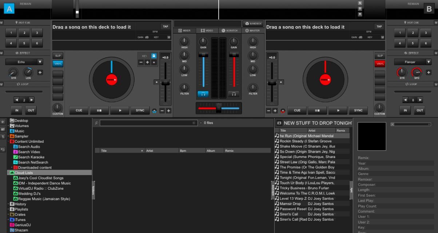The image size is (438, 233).
Task: Toggle the D button at top
Action: [x=360, y=8]
